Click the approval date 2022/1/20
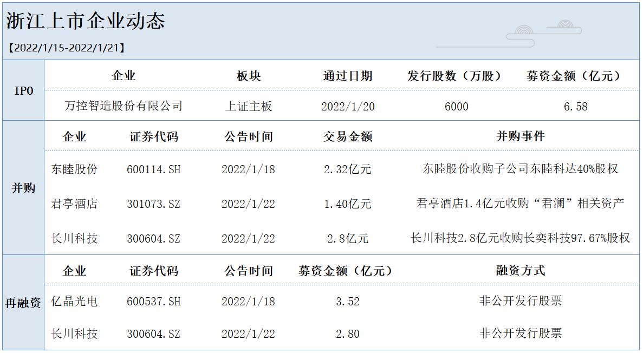Image resolution: width=643 pixels, height=353 pixels. (x=348, y=107)
